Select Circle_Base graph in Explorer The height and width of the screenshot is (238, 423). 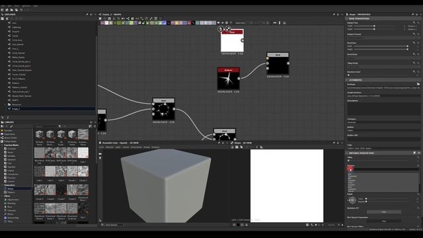[17, 40]
